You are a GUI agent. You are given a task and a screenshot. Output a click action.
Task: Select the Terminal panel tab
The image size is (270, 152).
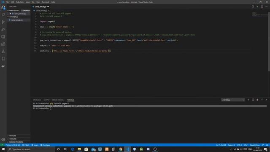point(71,100)
